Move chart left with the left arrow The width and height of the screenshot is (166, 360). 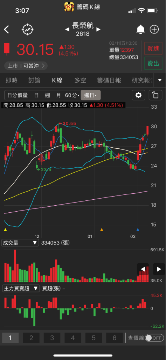point(143,269)
